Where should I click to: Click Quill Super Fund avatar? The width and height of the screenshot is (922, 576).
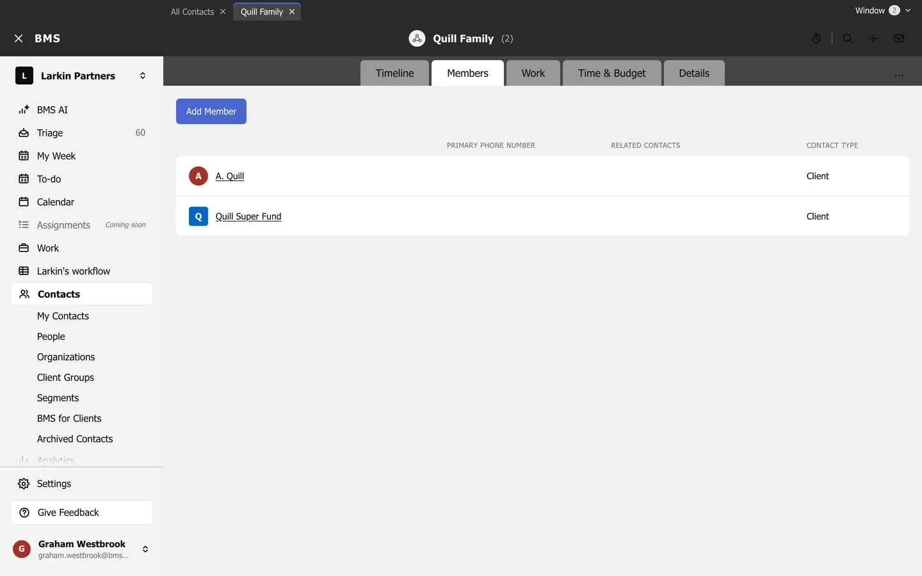[x=198, y=216]
